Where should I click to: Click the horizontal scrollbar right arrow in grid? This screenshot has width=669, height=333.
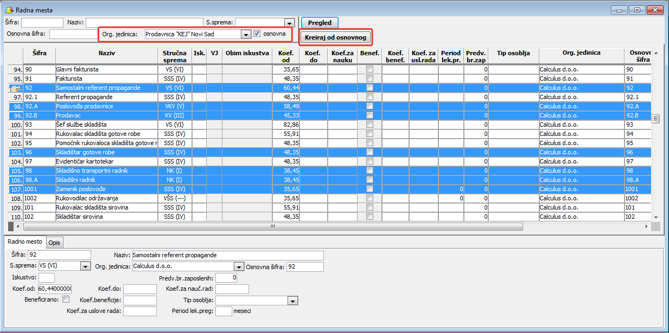[646, 227]
